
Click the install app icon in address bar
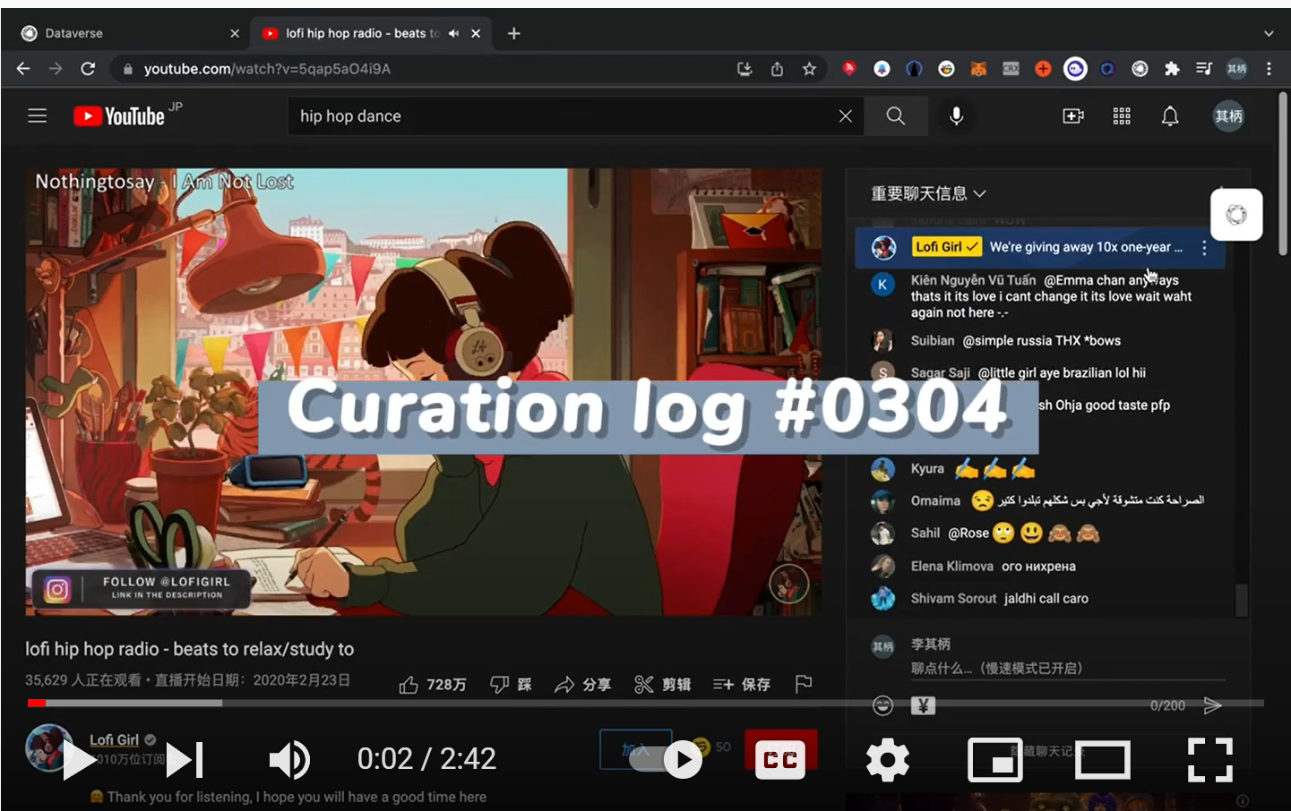(x=744, y=69)
